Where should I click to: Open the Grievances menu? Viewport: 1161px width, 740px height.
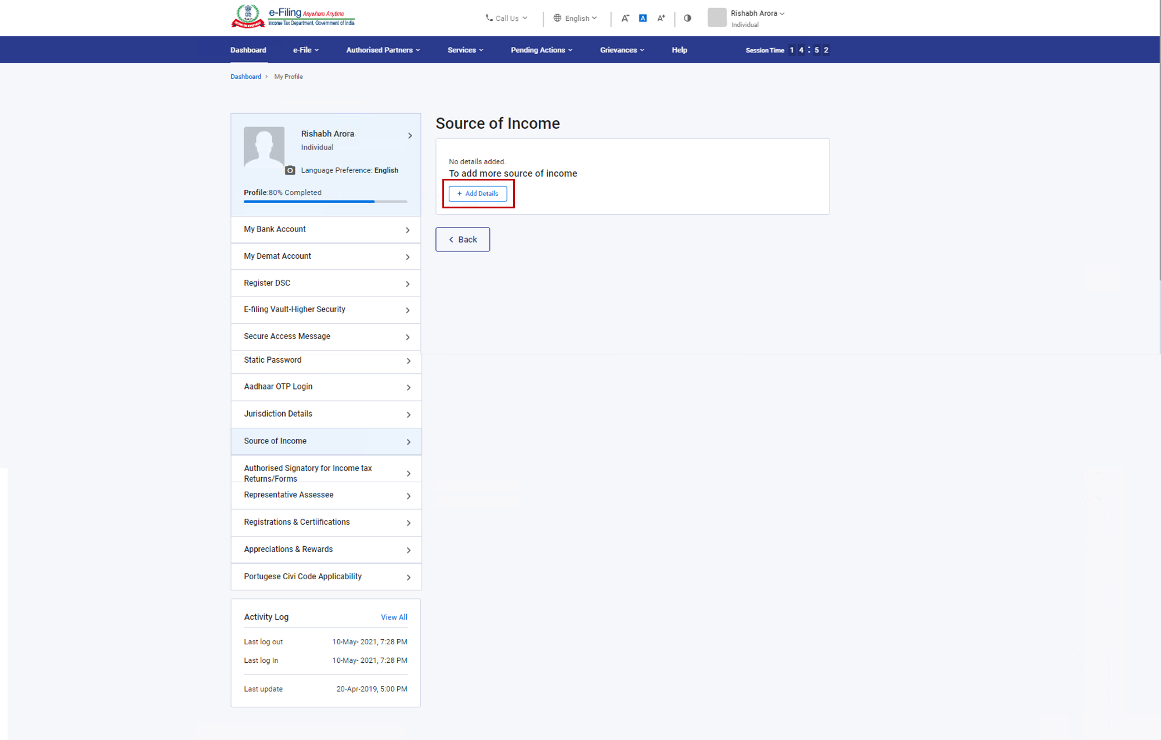621,50
